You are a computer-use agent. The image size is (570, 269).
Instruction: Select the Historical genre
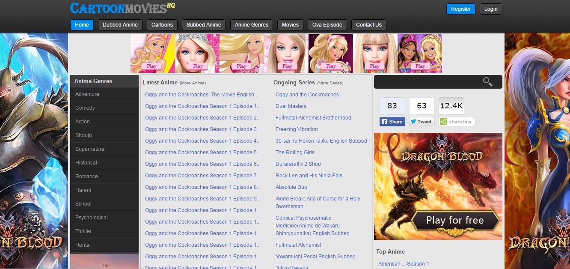[x=104, y=163]
